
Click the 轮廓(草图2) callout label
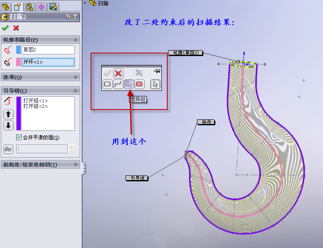(186, 53)
